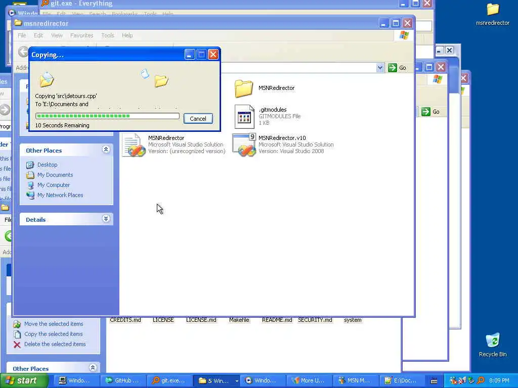Select the .gitmodules file icon

pyautogui.click(x=244, y=117)
